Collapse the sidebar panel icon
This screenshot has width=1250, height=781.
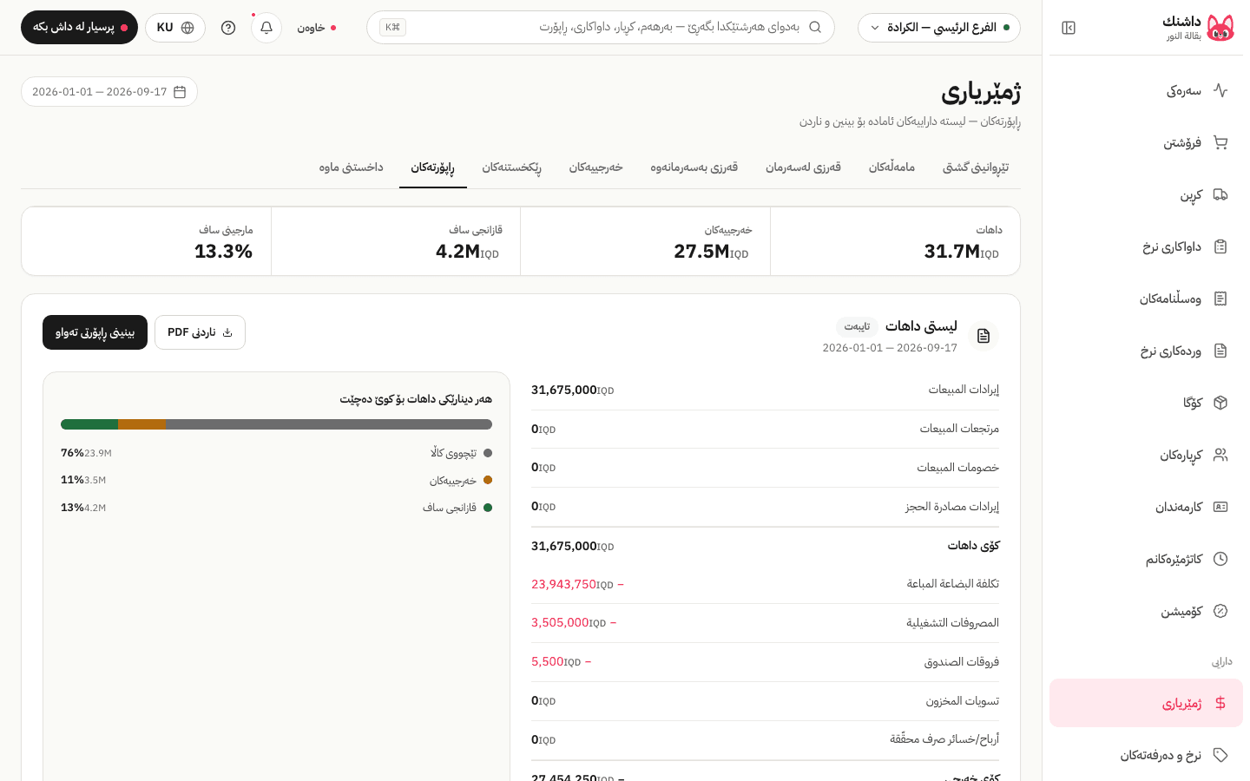point(1069,28)
